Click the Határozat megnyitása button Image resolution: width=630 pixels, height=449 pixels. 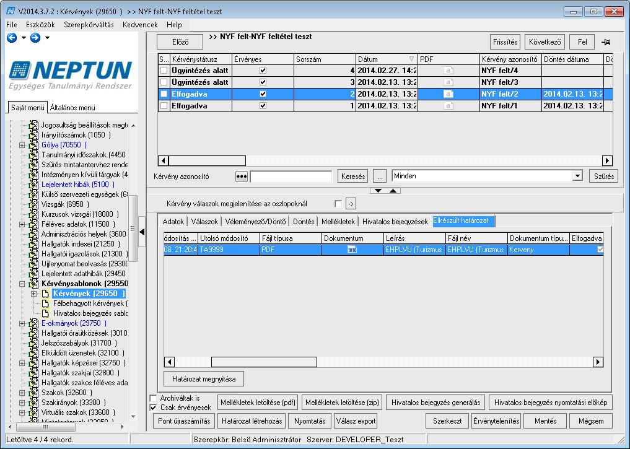[x=204, y=379]
